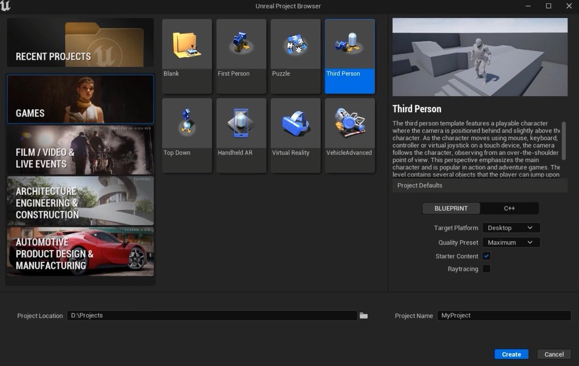Click the Third Person heading text
The width and height of the screenshot is (579, 366).
[417, 109]
